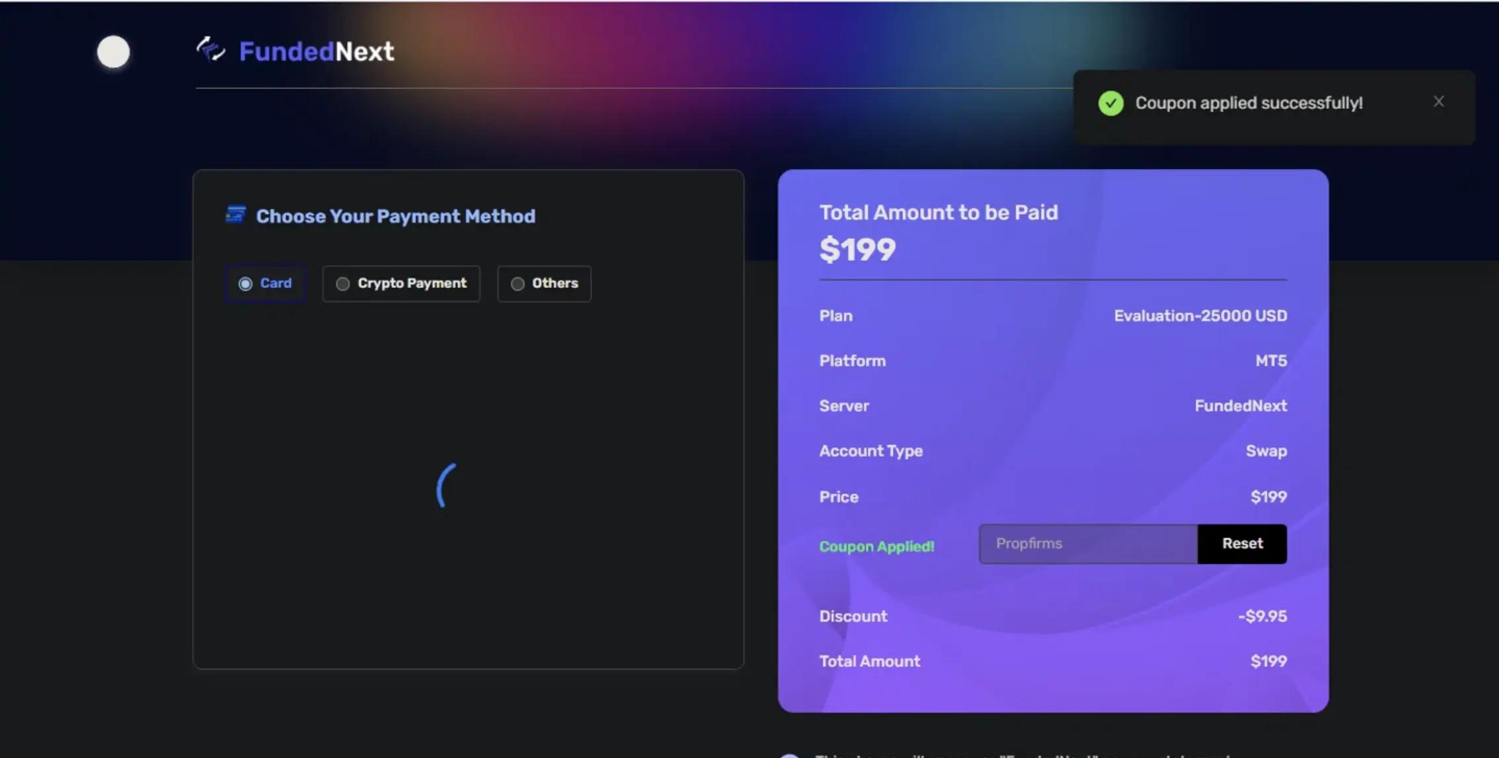Click the 'Choose Your Payment Method' heading
The width and height of the screenshot is (1499, 758).
tap(395, 216)
